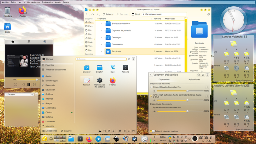Select Todas las aplicaciones in launcher
Screen dimensions: 256x144
(x=56, y=70)
